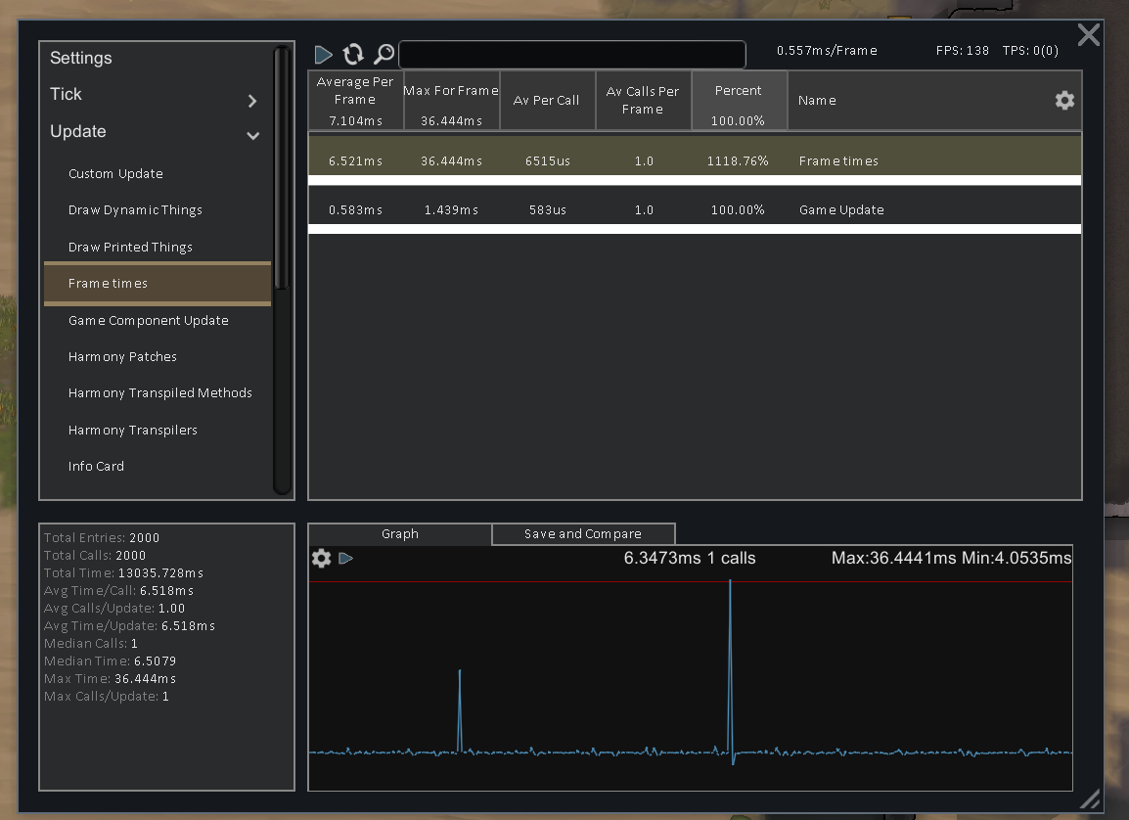Click the play icon beside the search bar
The height and width of the screenshot is (820, 1129).
(x=323, y=55)
